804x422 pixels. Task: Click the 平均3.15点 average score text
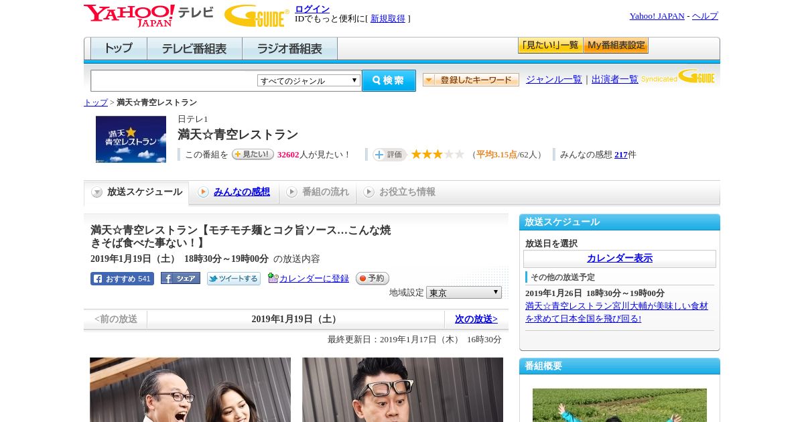pos(496,155)
